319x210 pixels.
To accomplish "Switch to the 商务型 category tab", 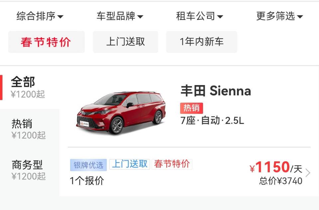I will tap(28, 169).
